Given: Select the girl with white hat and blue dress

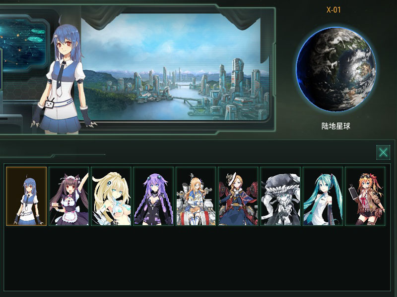Looking at the screenshot, I should click(x=238, y=196).
